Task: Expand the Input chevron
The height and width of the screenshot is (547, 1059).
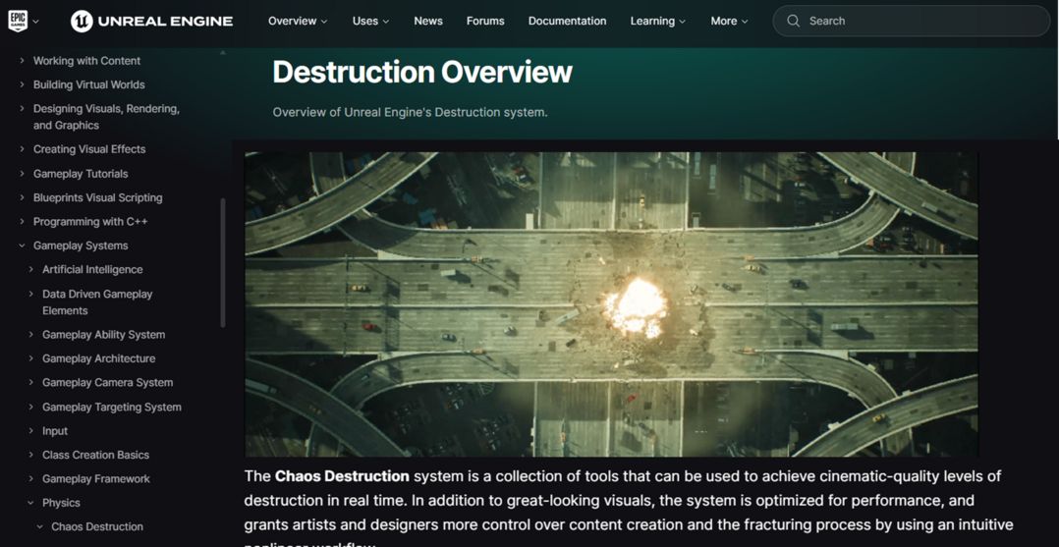Action: click(31, 431)
